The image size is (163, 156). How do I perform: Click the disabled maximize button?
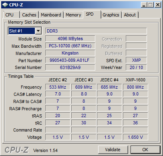click(151, 5)
